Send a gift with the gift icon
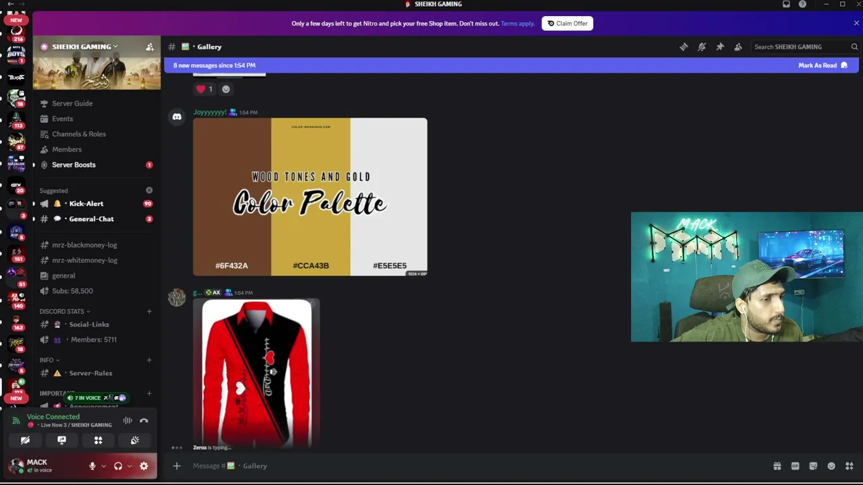Viewport: 863px width, 485px height. (x=777, y=466)
